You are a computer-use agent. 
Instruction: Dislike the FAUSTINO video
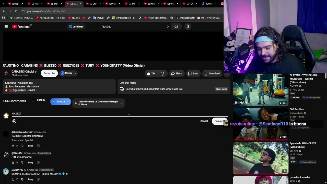[x=162, y=74]
